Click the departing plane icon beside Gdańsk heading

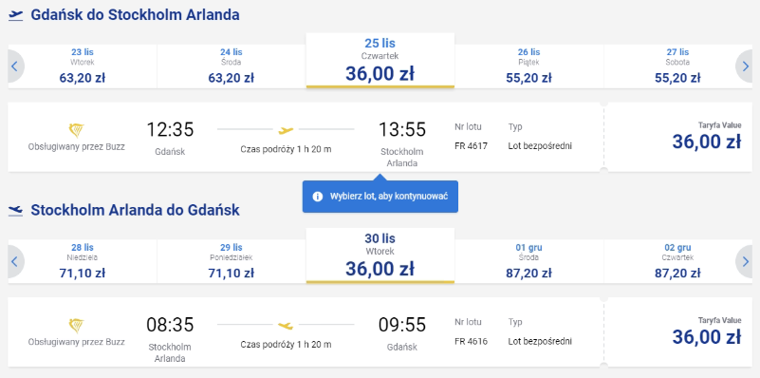15,15
